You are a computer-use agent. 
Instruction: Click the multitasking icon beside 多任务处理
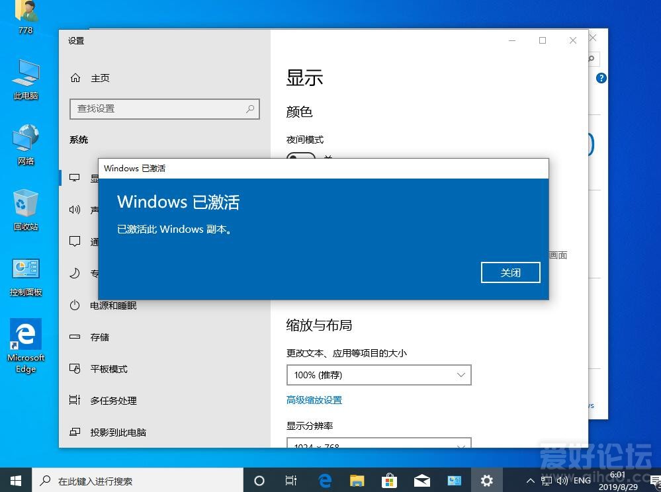click(x=75, y=399)
